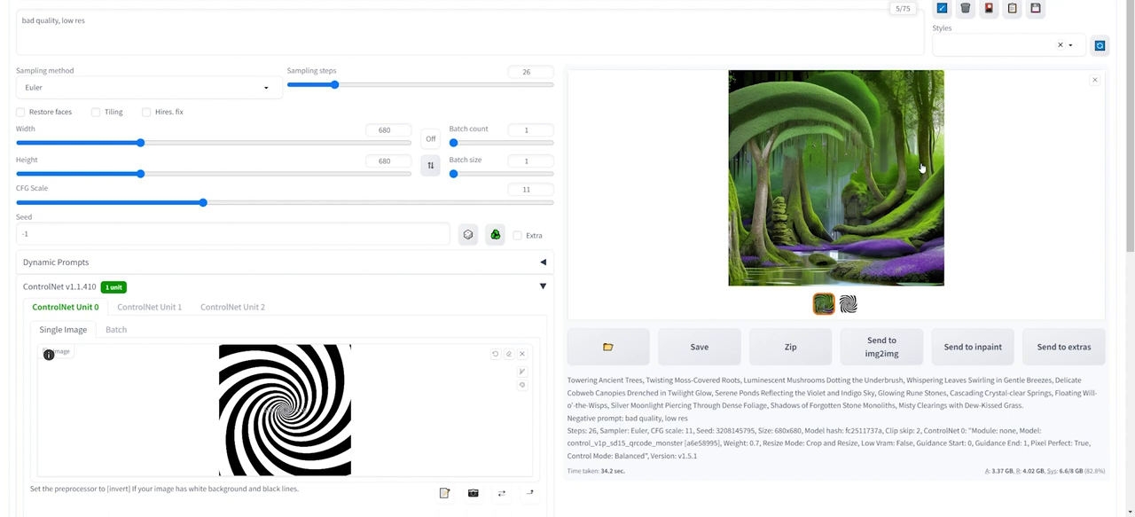
Task: Adjust the Sampling steps slider
Action: (420, 84)
